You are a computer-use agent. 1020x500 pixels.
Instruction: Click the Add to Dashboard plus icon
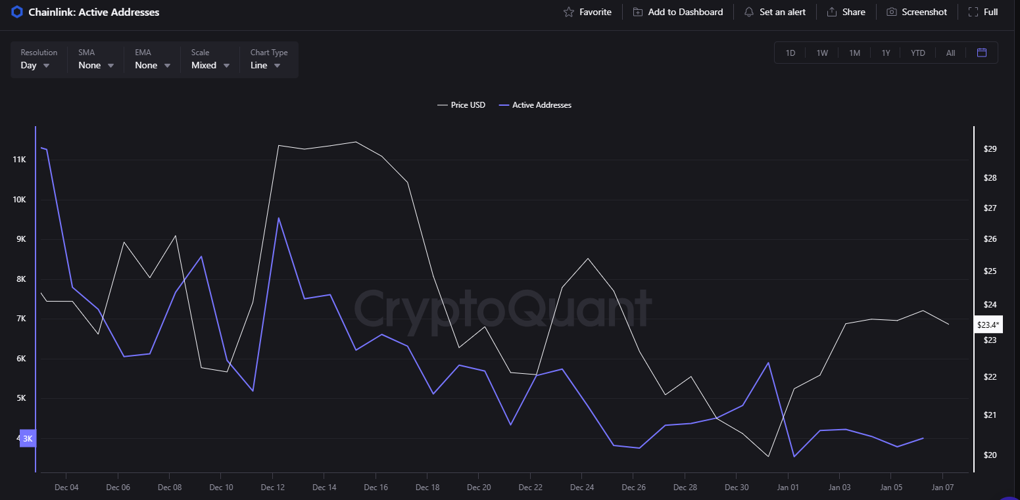point(638,12)
